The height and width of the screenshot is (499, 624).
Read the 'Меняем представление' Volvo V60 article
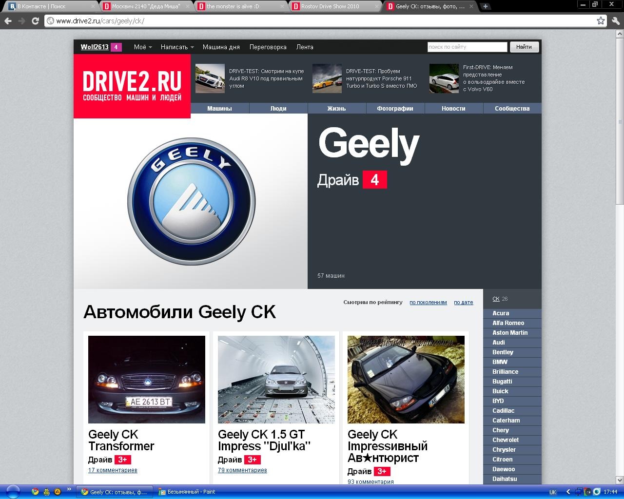(x=494, y=78)
